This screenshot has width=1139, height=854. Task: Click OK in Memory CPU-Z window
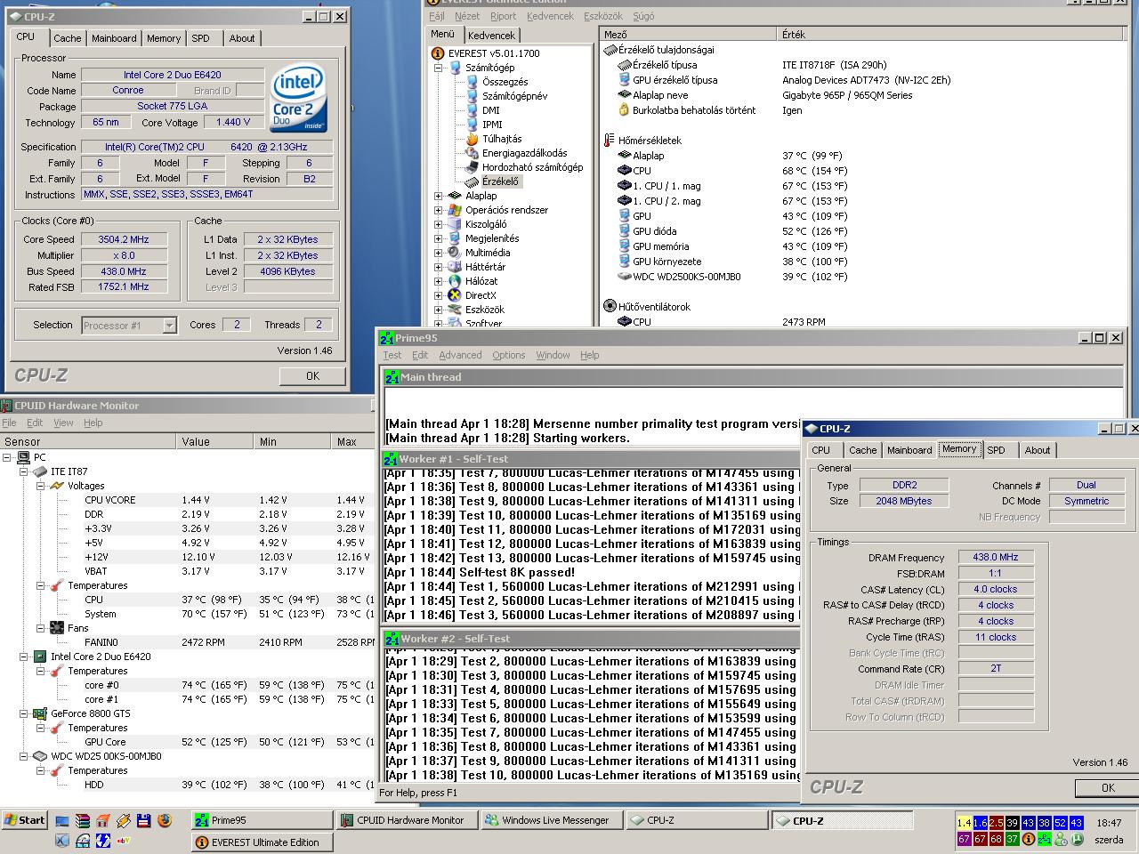[1108, 787]
